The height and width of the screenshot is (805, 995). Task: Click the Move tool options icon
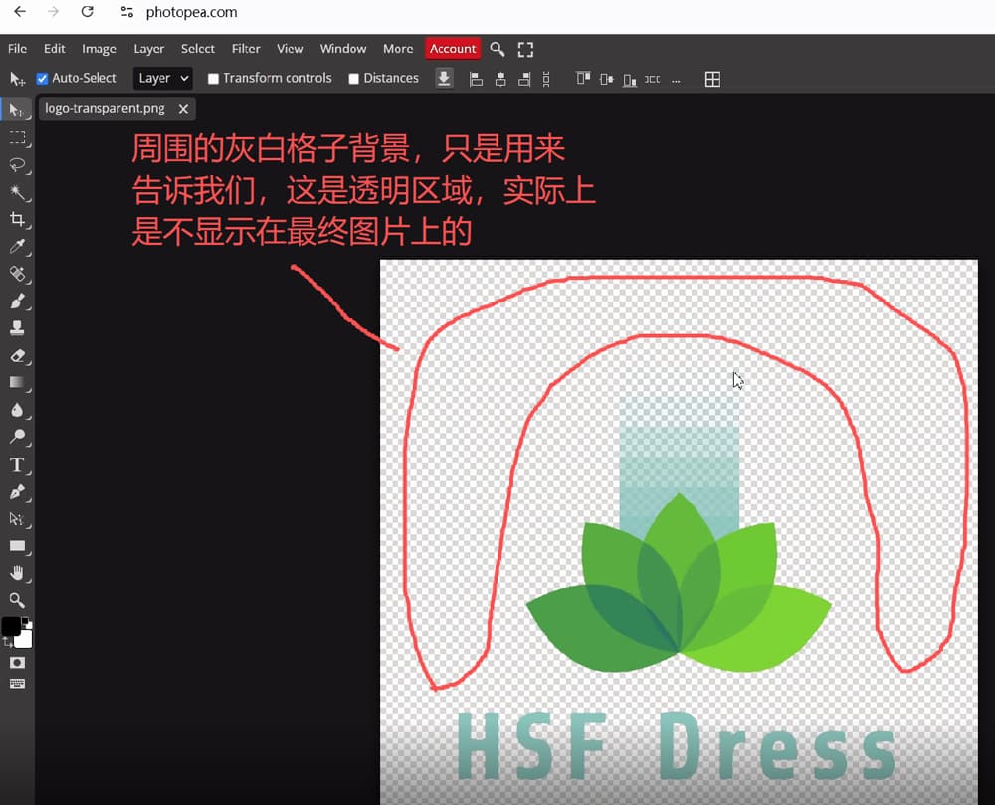click(17, 79)
